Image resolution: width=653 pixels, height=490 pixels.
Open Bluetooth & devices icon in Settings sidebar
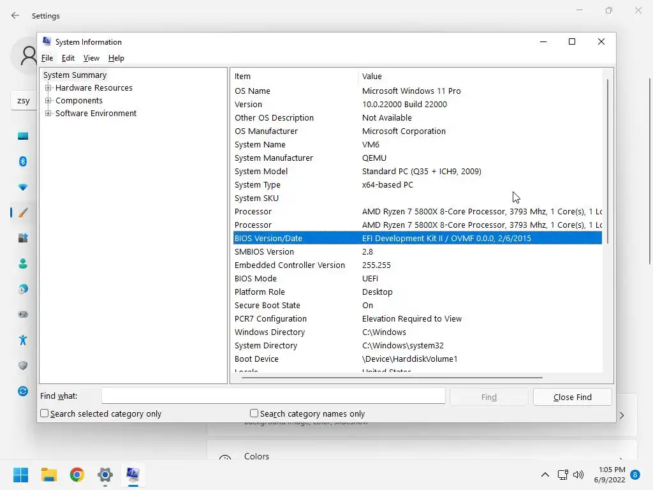pos(23,161)
